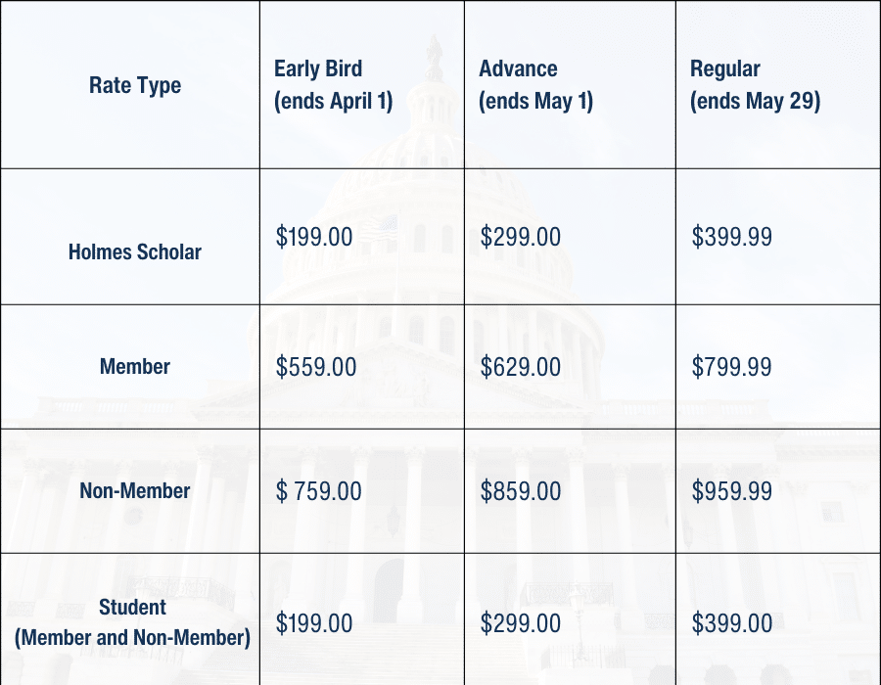Select Member early bird price $559.00

pos(316,367)
